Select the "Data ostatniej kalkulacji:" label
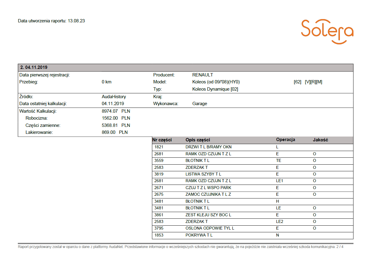Screen dimensions: 371x261 43,104
